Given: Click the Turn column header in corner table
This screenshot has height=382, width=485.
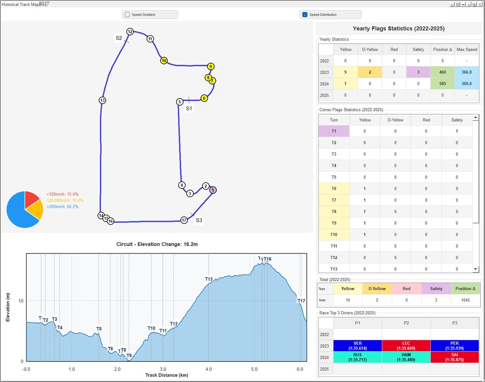Looking at the screenshot, I should [x=334, y=120].
